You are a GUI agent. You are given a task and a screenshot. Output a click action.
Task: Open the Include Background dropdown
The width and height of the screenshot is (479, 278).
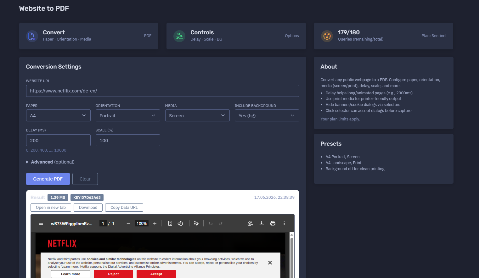tap(267, 115)
